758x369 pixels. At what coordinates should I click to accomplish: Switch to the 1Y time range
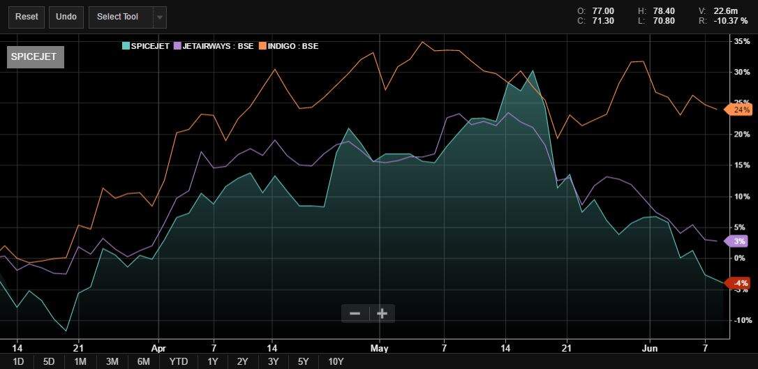pos(213,362)
